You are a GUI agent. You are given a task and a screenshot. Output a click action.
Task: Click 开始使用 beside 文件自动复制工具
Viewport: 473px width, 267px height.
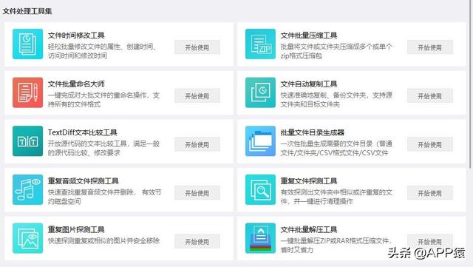(430, 96)
